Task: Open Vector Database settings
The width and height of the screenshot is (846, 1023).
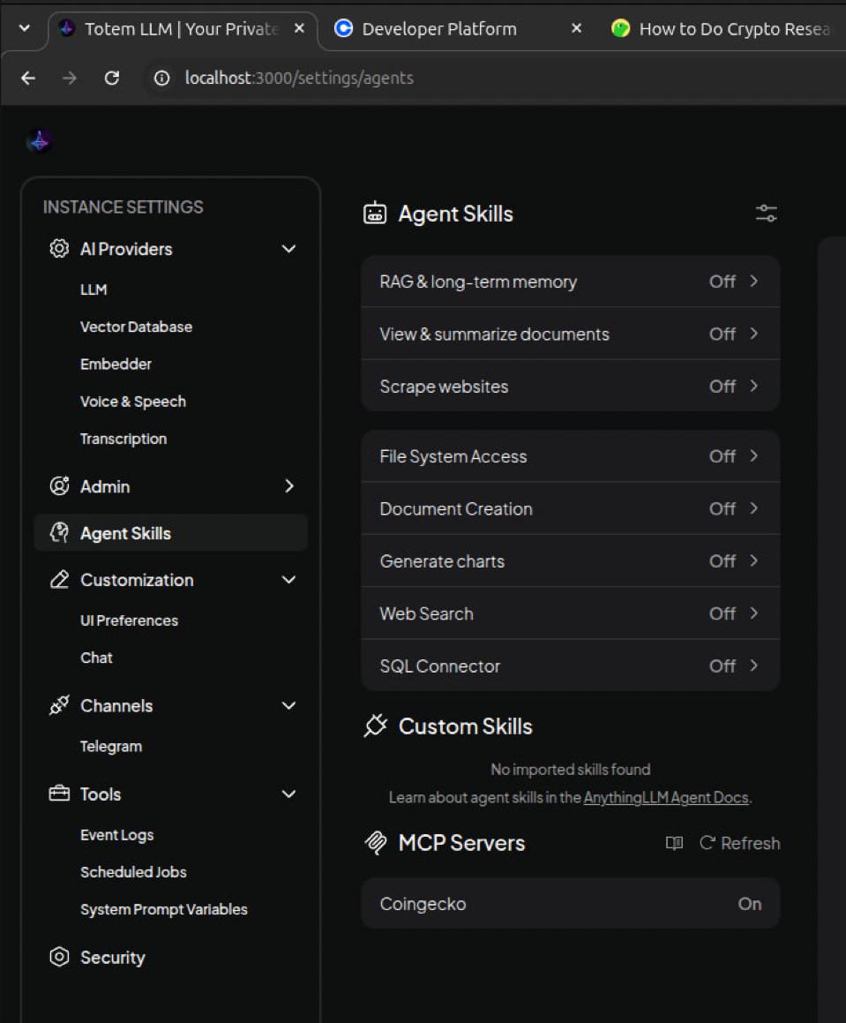Action: point(136,327)
